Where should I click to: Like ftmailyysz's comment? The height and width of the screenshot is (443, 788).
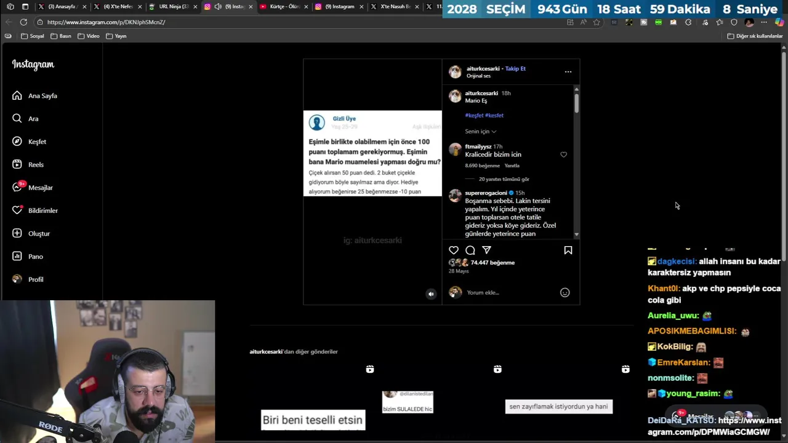(x=563, y=154)
